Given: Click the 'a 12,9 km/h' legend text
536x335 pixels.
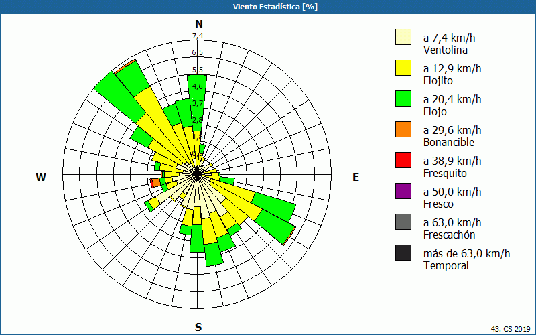Looking at the screenshot, I should coord(452,68).
